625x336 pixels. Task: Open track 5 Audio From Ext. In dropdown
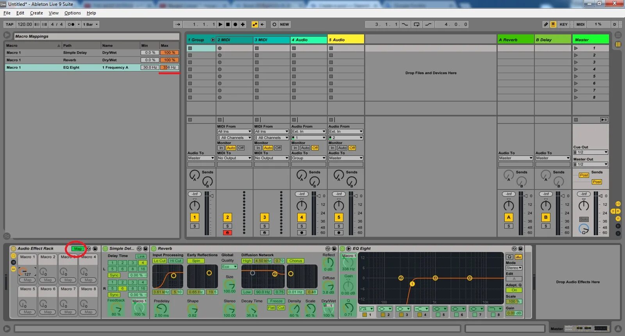coord(346,132)
